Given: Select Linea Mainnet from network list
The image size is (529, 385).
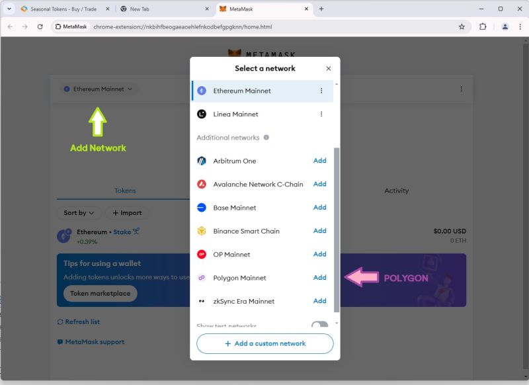Looking at the screenshot, I should (x=235, y=114).
